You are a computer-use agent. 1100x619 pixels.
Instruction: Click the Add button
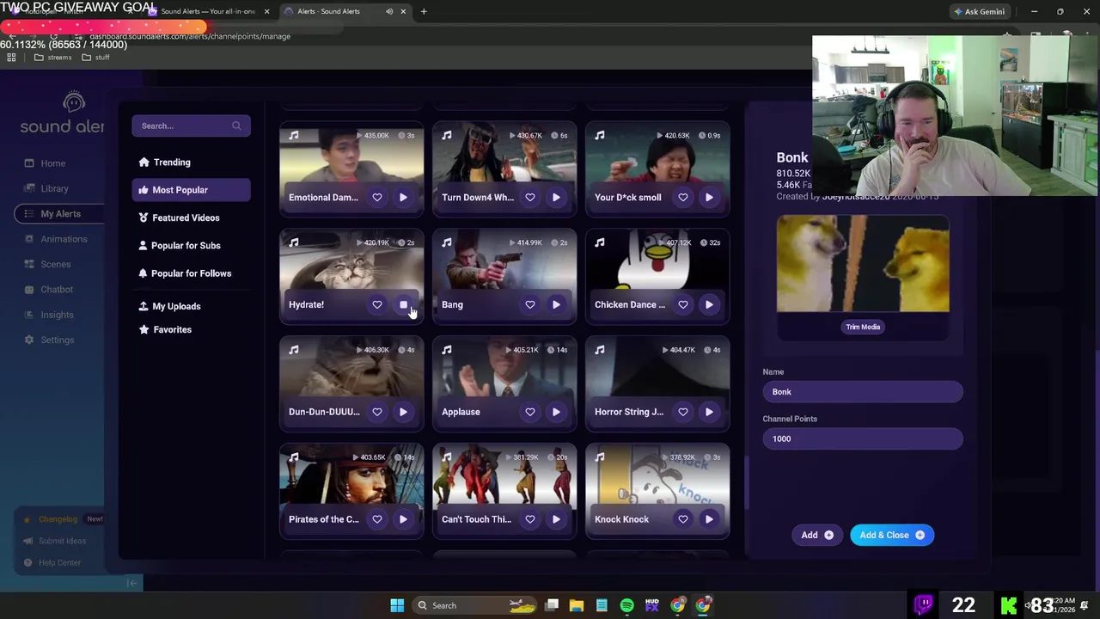point(817,535)
